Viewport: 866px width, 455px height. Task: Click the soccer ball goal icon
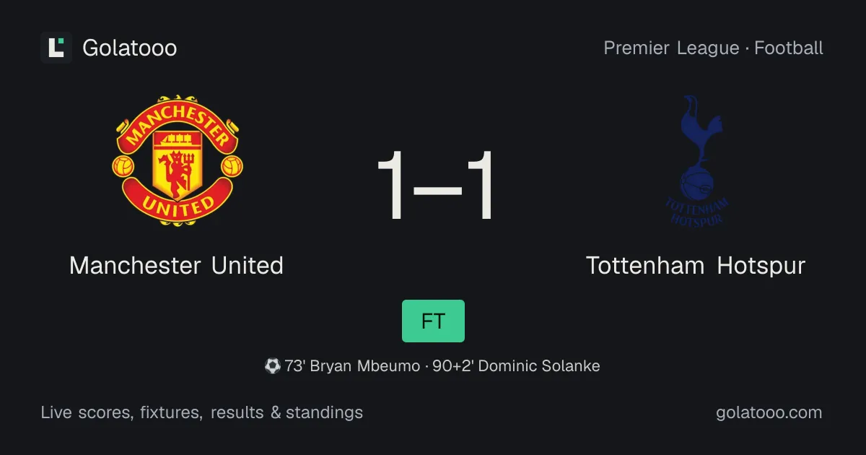272,366
